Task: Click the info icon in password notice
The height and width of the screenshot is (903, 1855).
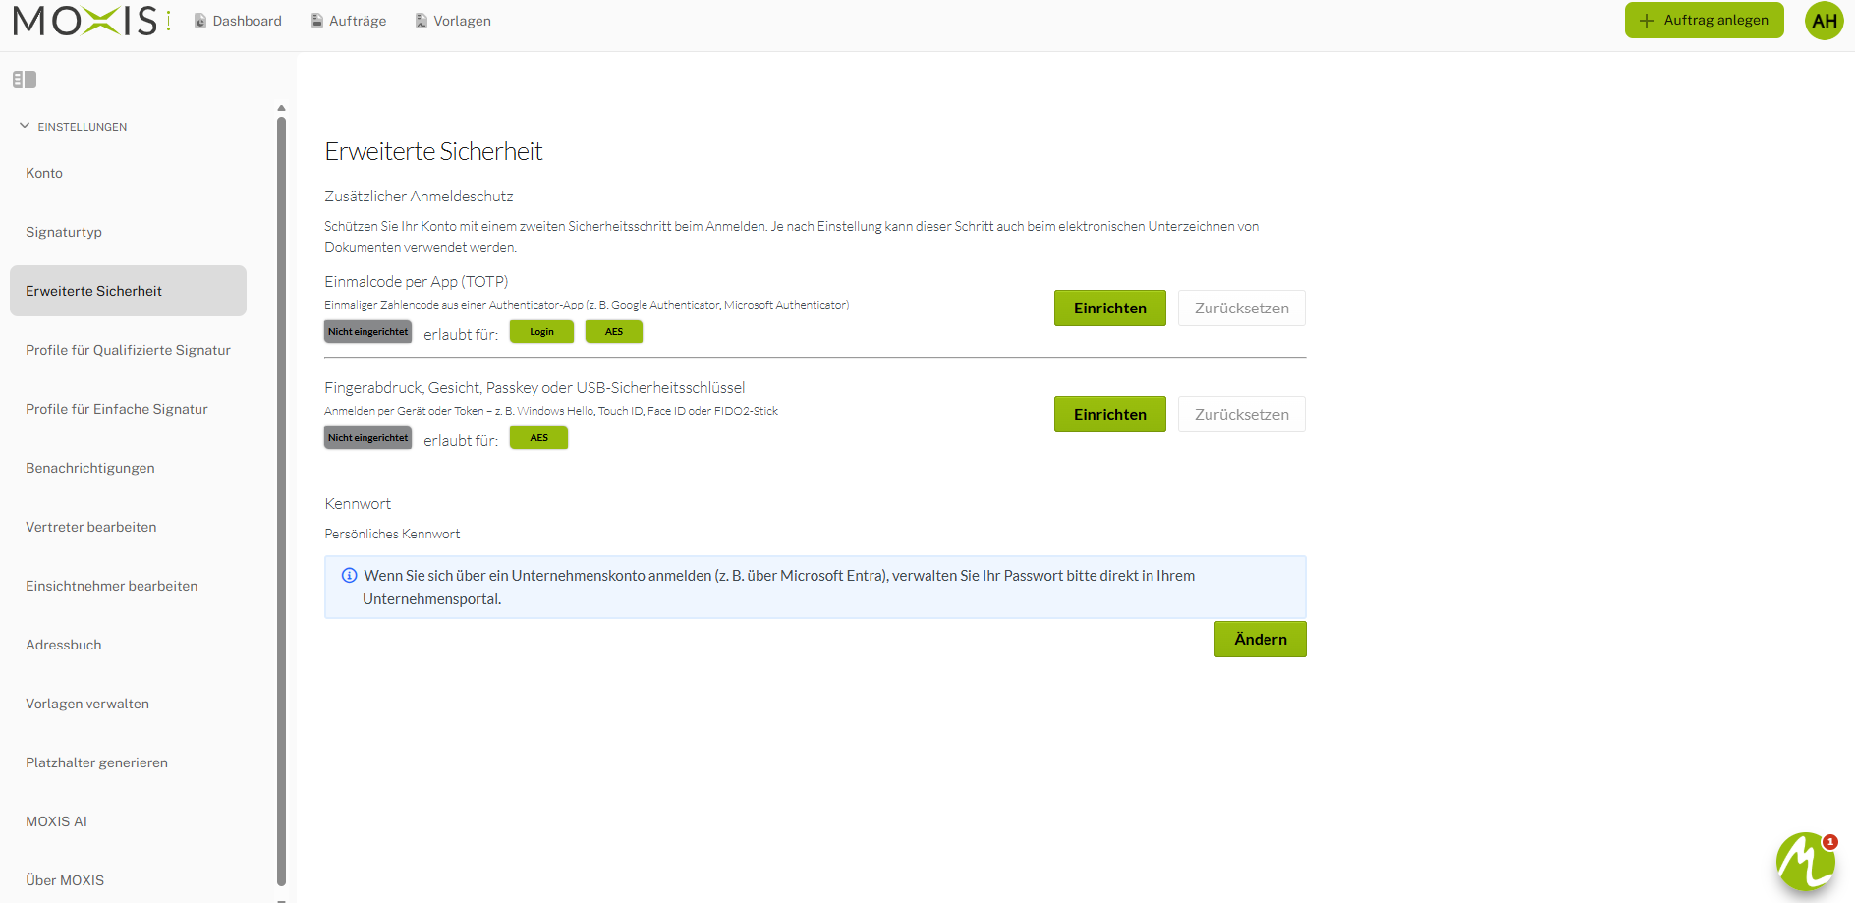Action: click(x=349, y=576)
